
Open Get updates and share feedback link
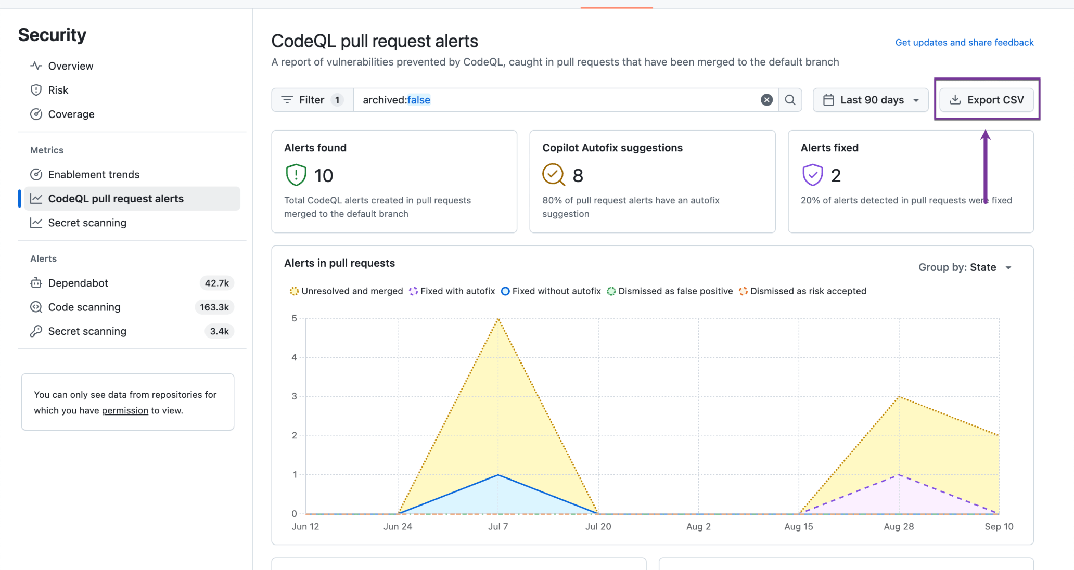[964, 43]
